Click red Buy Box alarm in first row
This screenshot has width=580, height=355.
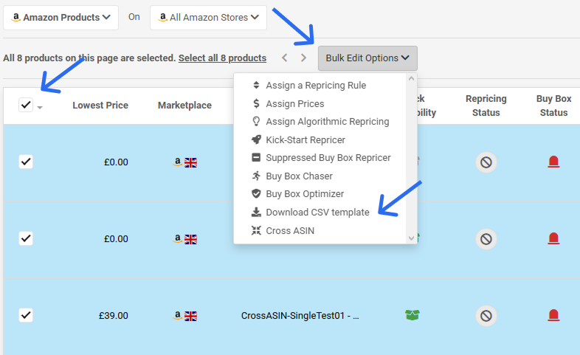tap(553, 162)
